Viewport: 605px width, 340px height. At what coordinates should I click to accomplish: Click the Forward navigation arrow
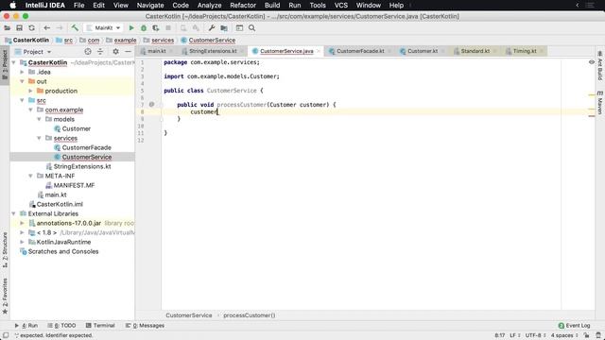click(59, 27)
